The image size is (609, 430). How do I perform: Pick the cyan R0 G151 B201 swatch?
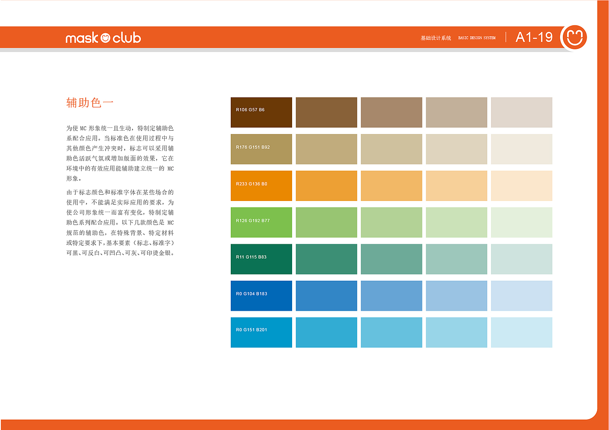coord(261,332)
